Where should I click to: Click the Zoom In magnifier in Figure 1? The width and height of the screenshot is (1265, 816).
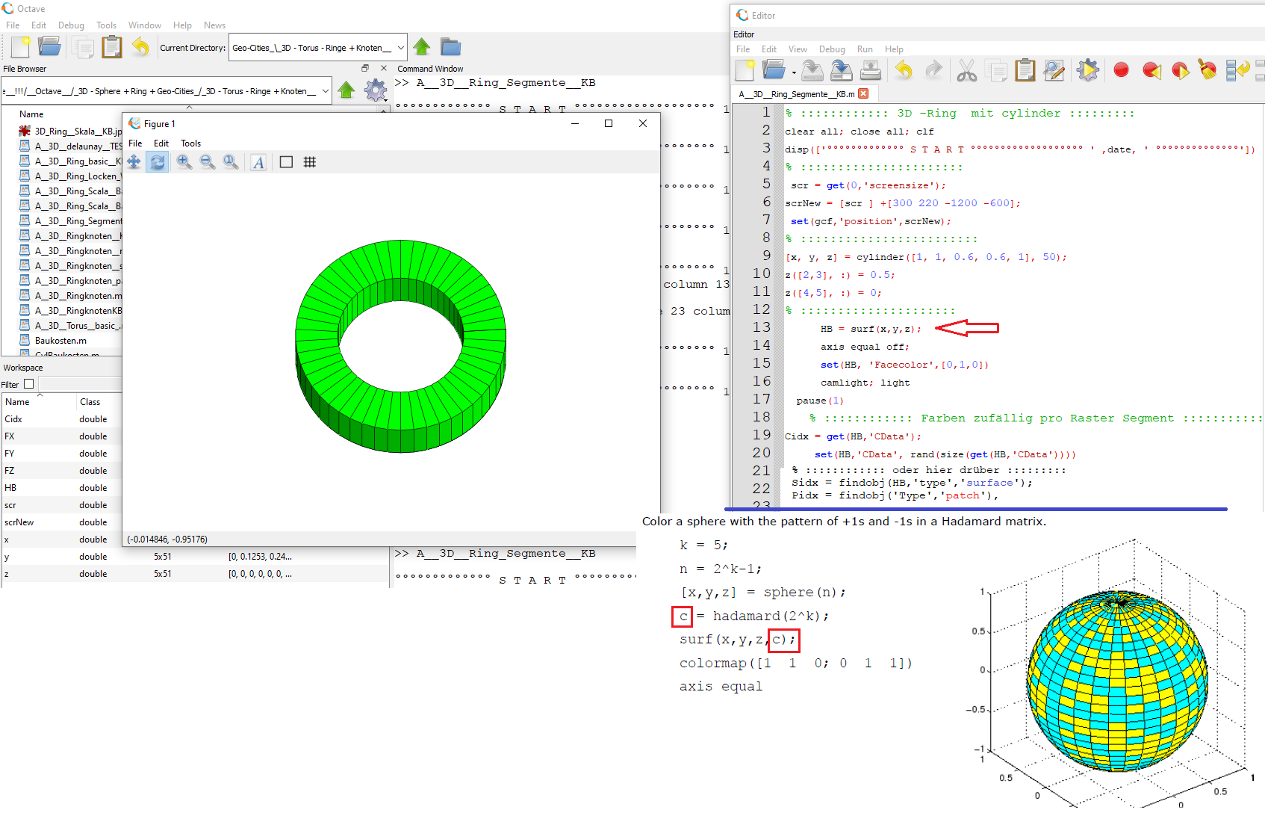point(184,162)
